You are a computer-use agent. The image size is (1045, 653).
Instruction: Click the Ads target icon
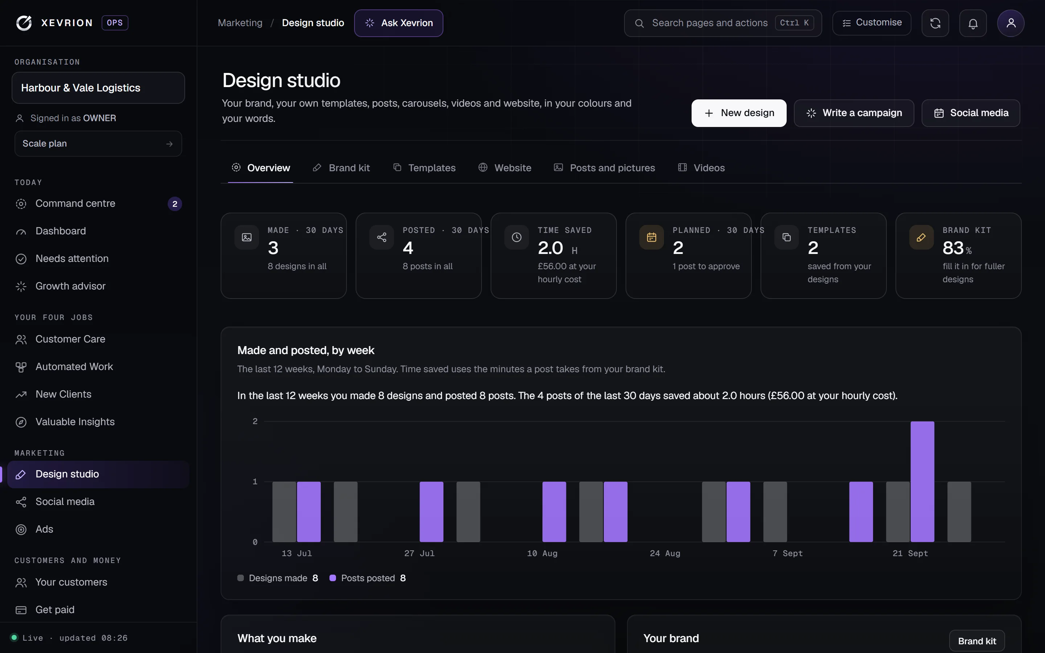tap(21, 530)
